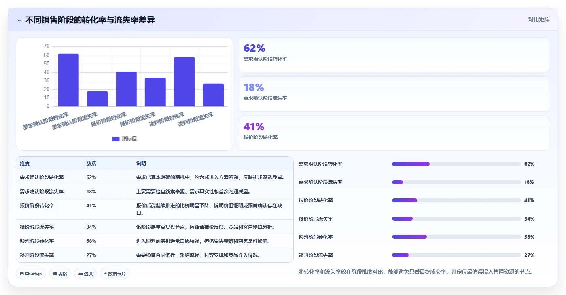The height and width of the screenshot is (295, 566).
Task: Click the 谈判阶段流失率 progress bar
Action: [x=456, y=255]
